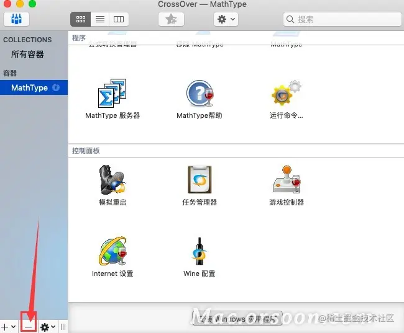The image size is (404, 333).
Task: Open MathType 服务器 program
Action: coord(112,99)
